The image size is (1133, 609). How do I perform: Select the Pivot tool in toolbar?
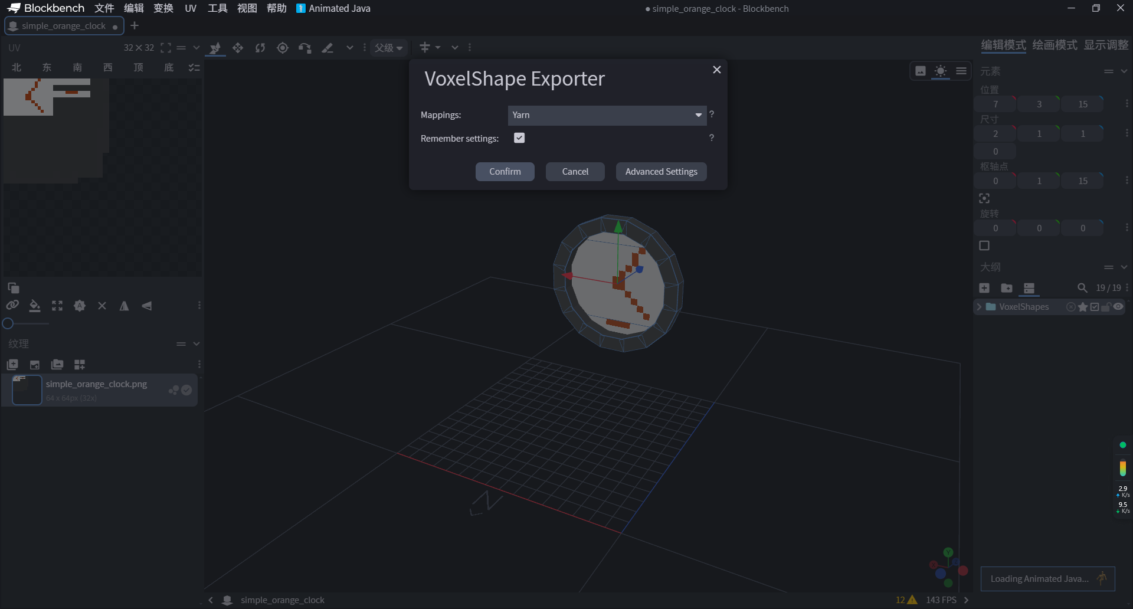click(x=283, y=48)
